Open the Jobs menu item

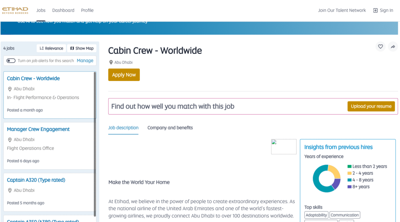pos(41,10)
